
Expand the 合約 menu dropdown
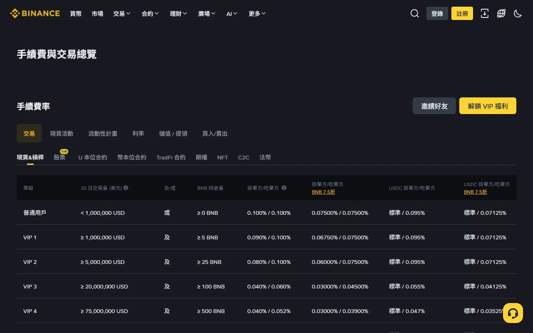point(150,14)
